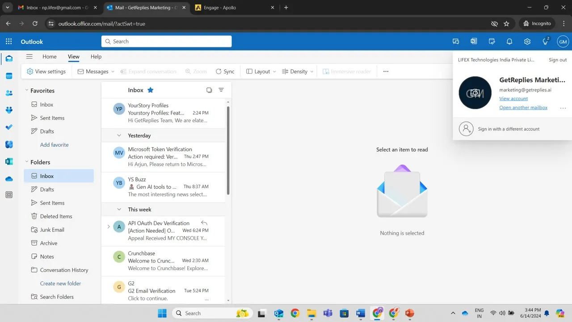Open a new browser tab
Viewport: 572px width, 322px height.
[286, 8]
